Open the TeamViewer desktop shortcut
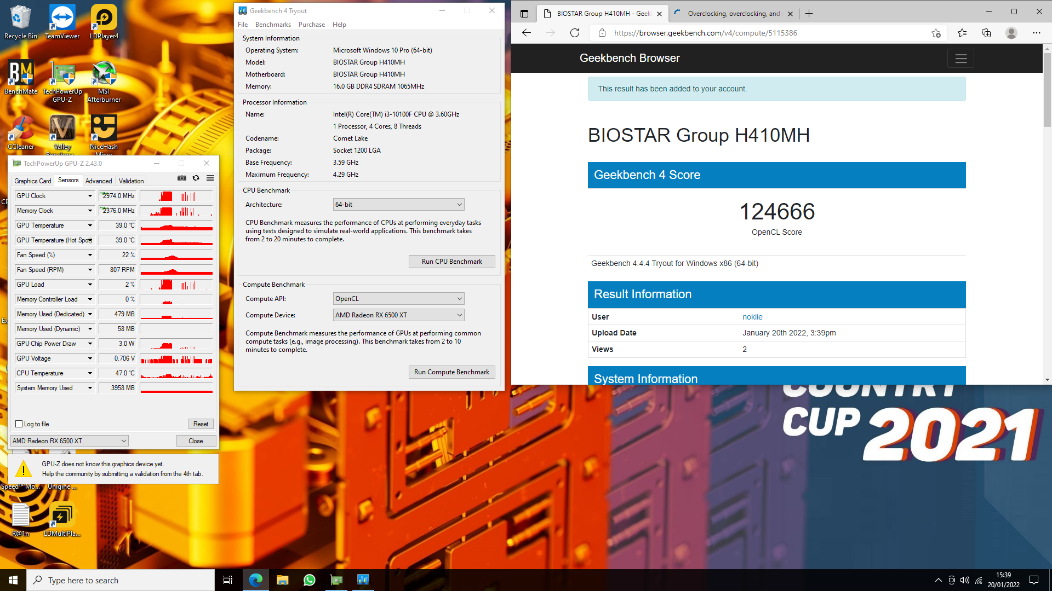The width and height of the screenshot is (1052, 591). pyautogui.click(x=62, y=22)
